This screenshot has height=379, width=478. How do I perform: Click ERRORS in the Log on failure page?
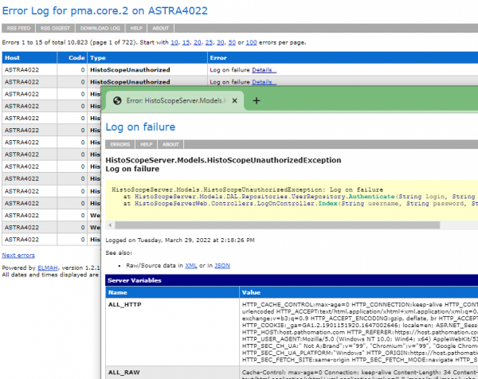(120, 144)
